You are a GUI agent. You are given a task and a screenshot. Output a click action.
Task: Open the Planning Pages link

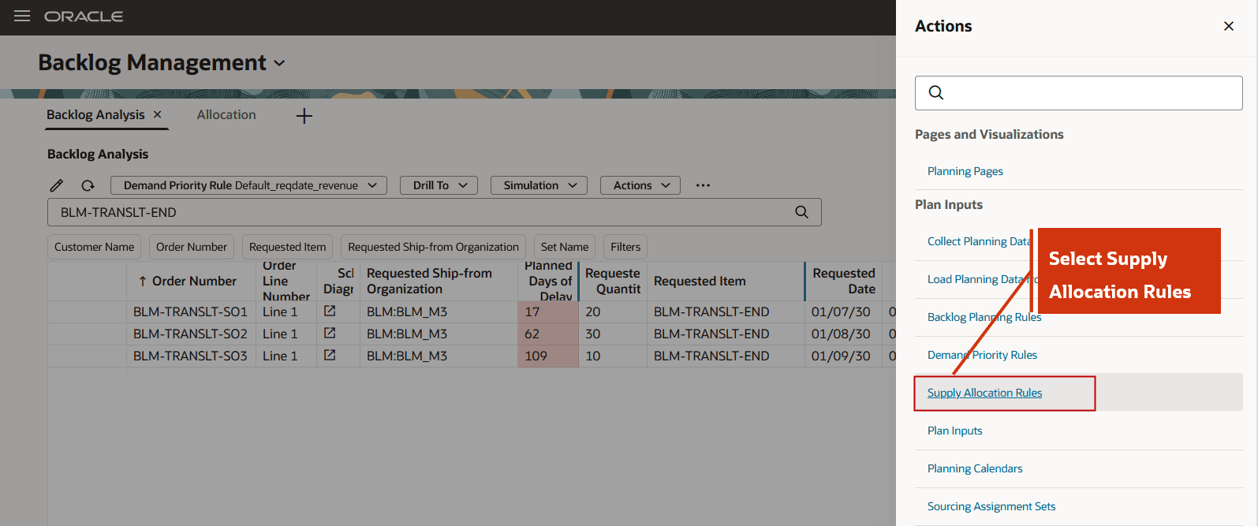pyautogui.click(x=965, y=171)
